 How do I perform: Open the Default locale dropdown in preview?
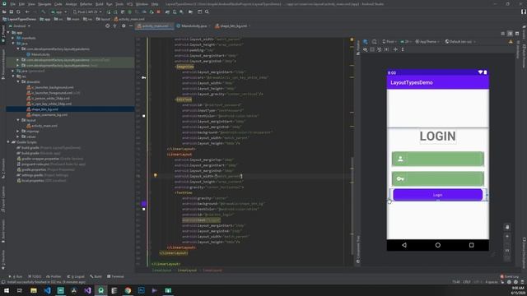click(459, 42)
